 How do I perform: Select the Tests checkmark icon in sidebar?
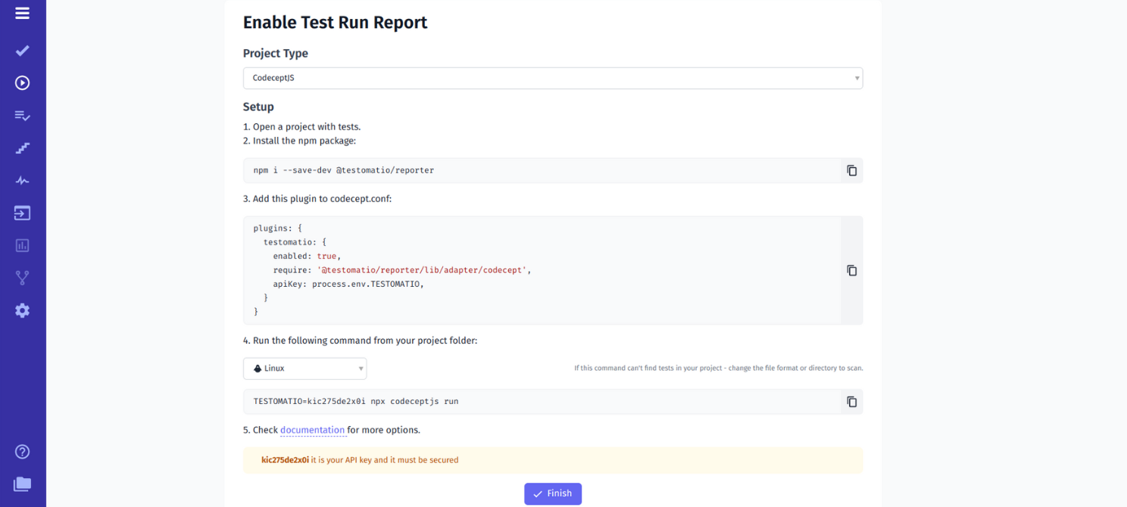22,50
